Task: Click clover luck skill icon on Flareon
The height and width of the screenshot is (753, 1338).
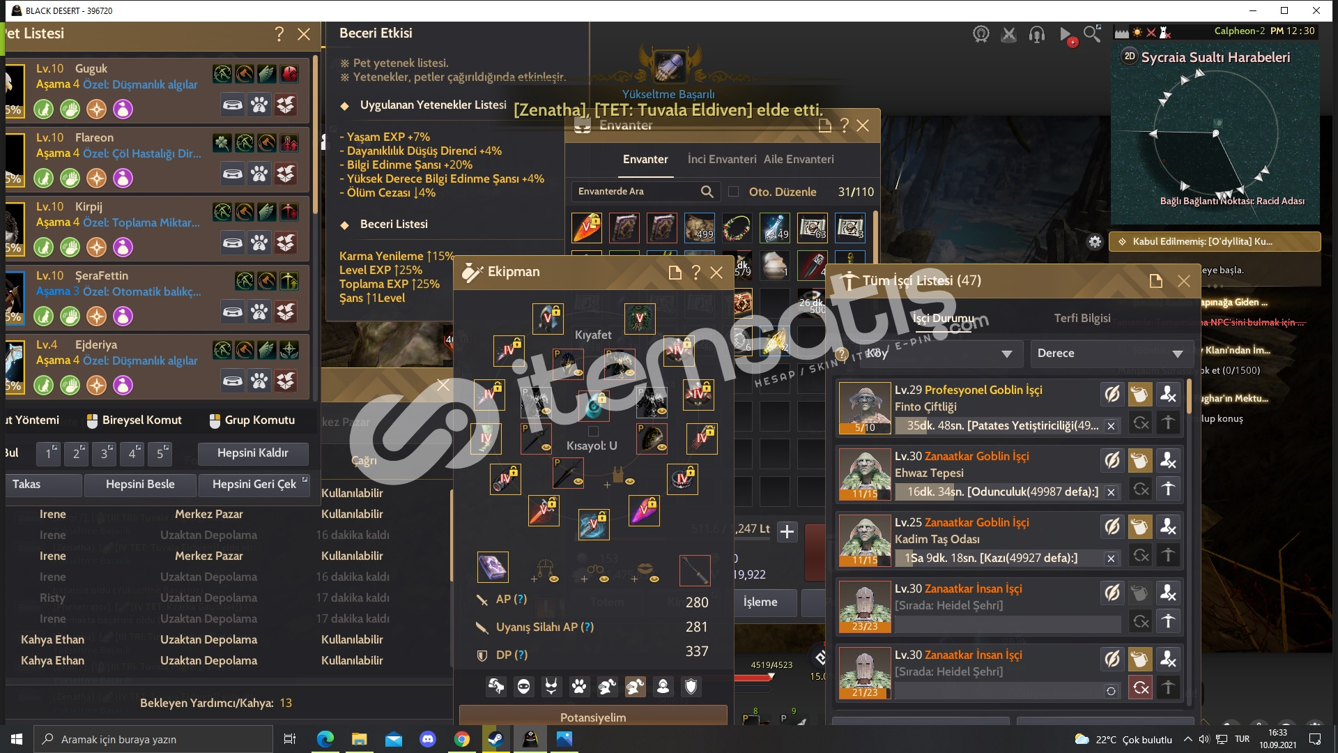Action: click(x=222, y=143)
